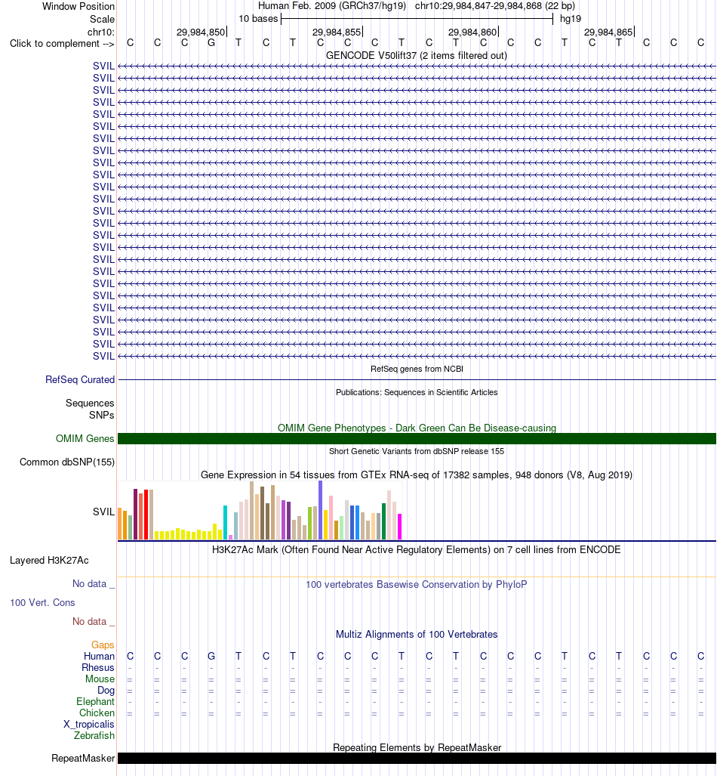Screen dimensions: 717x776
Task: Click the 'Click to complement -->' label
Action: point(62,44)
